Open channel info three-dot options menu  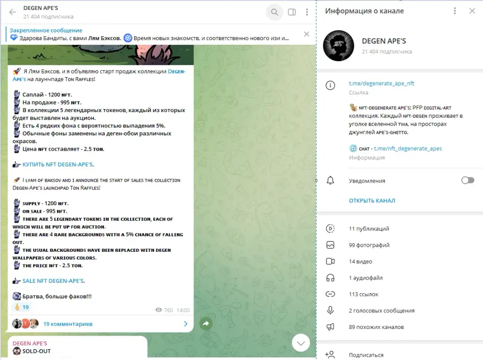[x=455, y=11]
